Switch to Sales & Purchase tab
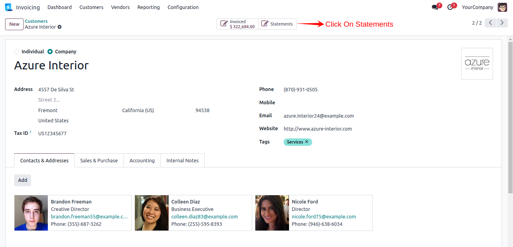Screen dimensions: 513x247 click(x=99, y=160)
